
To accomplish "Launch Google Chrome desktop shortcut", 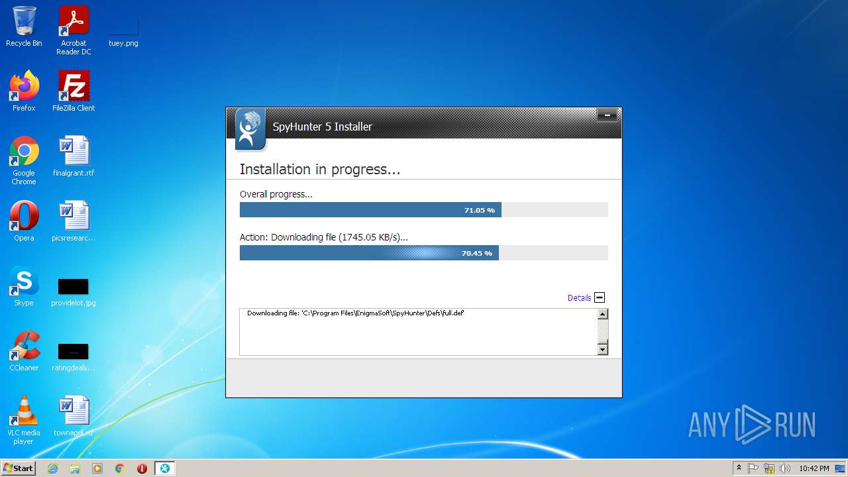I will click(x=24, y=160).
